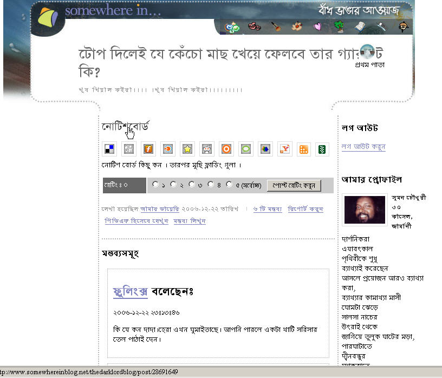Click the নোটিশবোর্ড post heading
The height and width of the screenshot is (378, 442).
coord(126,126)
